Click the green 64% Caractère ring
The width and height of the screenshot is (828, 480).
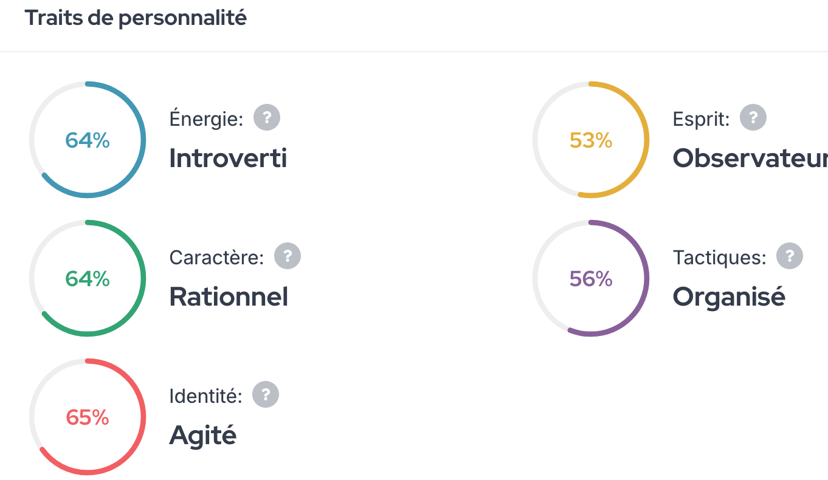(x=88, y=279)
